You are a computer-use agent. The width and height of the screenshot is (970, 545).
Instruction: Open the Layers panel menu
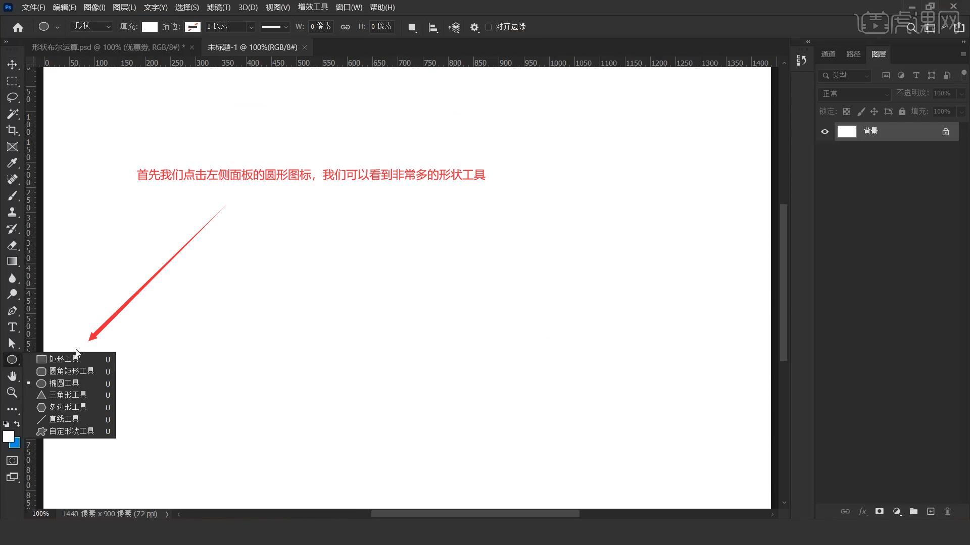click(963, 54)
